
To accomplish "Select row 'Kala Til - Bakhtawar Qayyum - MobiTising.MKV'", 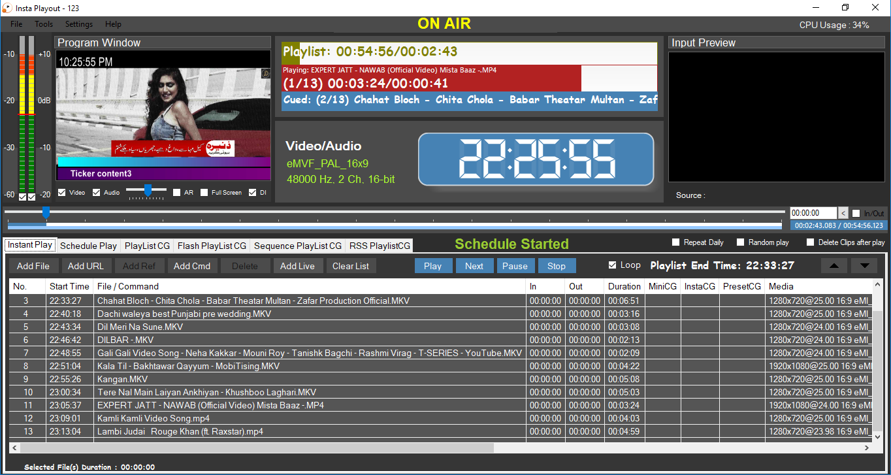I will tap(440, 366).
